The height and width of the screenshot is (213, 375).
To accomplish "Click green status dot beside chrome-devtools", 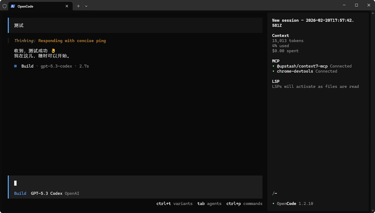I will [273, 71].
